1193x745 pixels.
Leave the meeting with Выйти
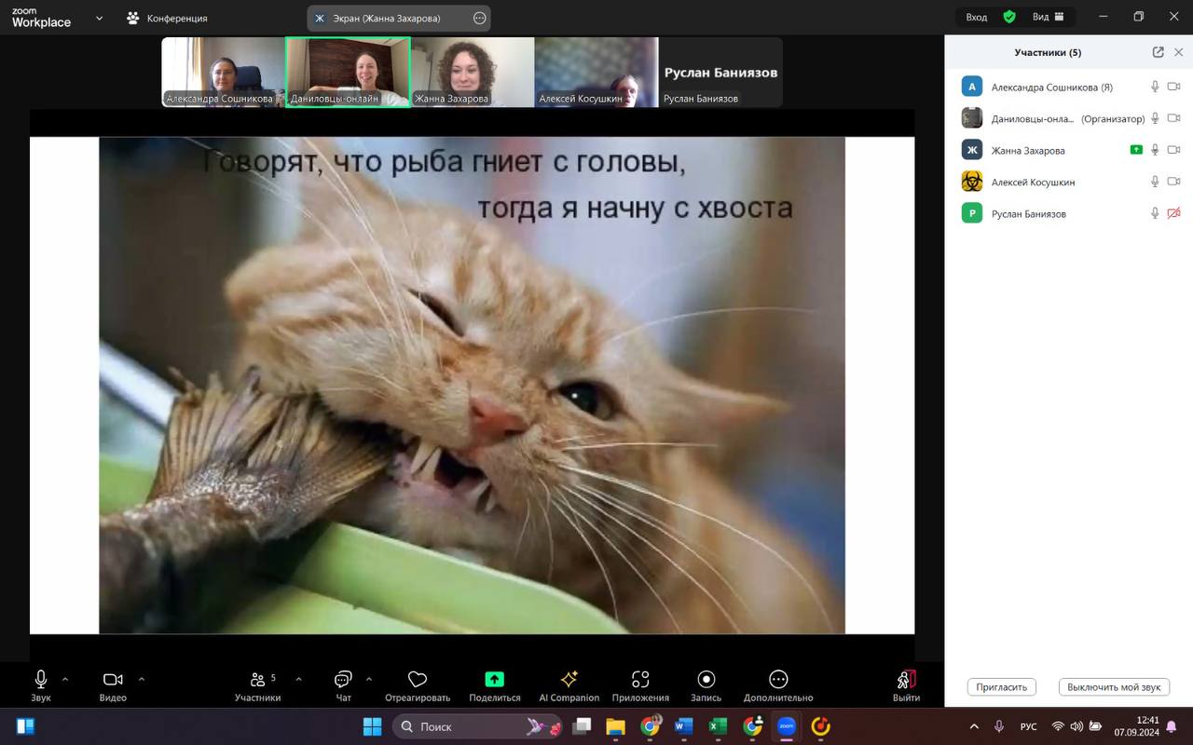click(906, 685)
